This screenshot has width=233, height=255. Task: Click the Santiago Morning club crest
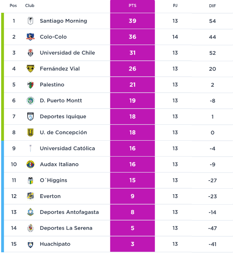pos(30,21)
